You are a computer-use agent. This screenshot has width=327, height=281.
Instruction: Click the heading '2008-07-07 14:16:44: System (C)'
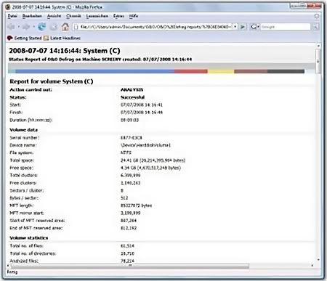pyautogui.click(x=65, y=51)
